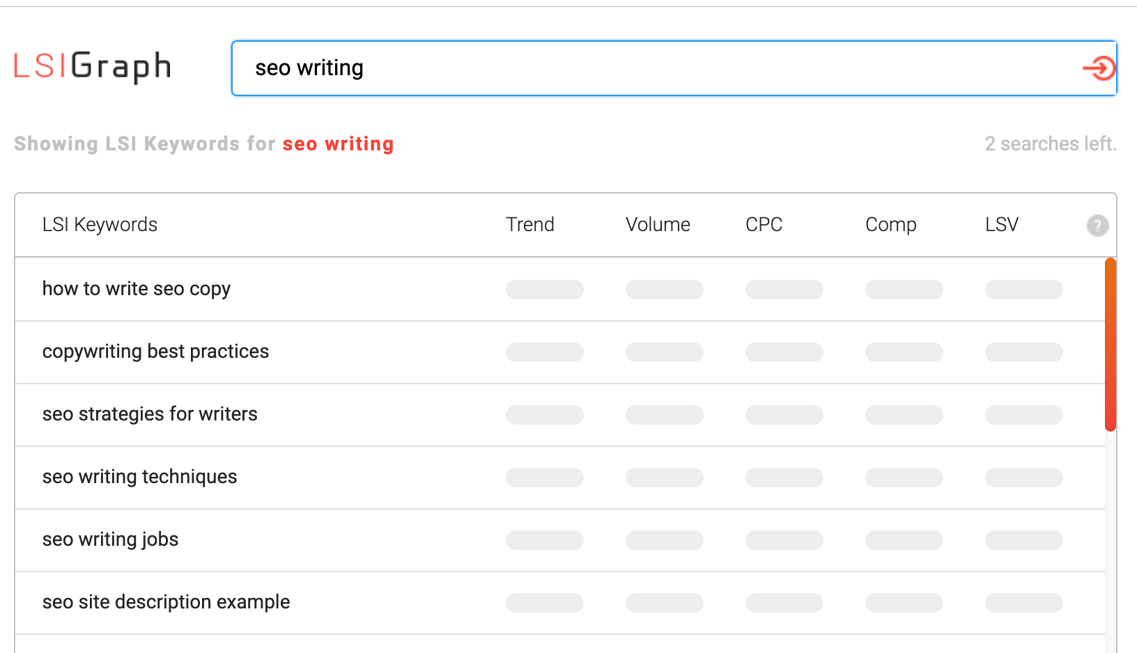Sort by the Volume column header
1137x653 pixels.
coord(658,225)
